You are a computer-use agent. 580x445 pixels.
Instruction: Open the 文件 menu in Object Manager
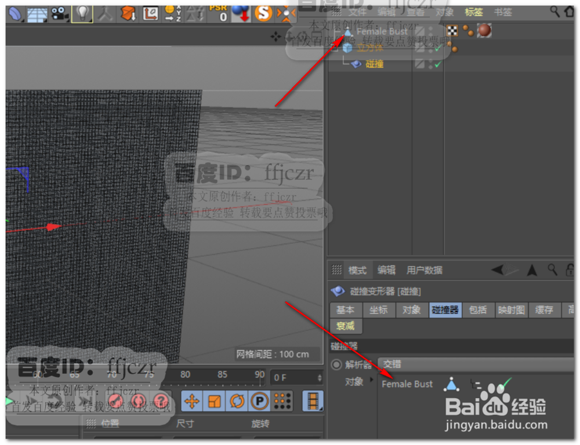(x=357, y=12)
